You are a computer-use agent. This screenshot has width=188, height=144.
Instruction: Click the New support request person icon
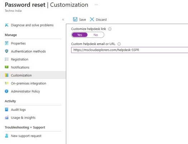pyautogui.click(x=6, y=136)
